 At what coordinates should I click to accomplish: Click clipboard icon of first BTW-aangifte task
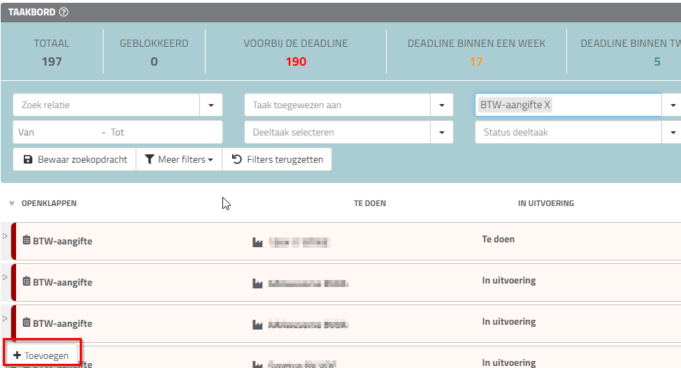[x=27, y=241]
